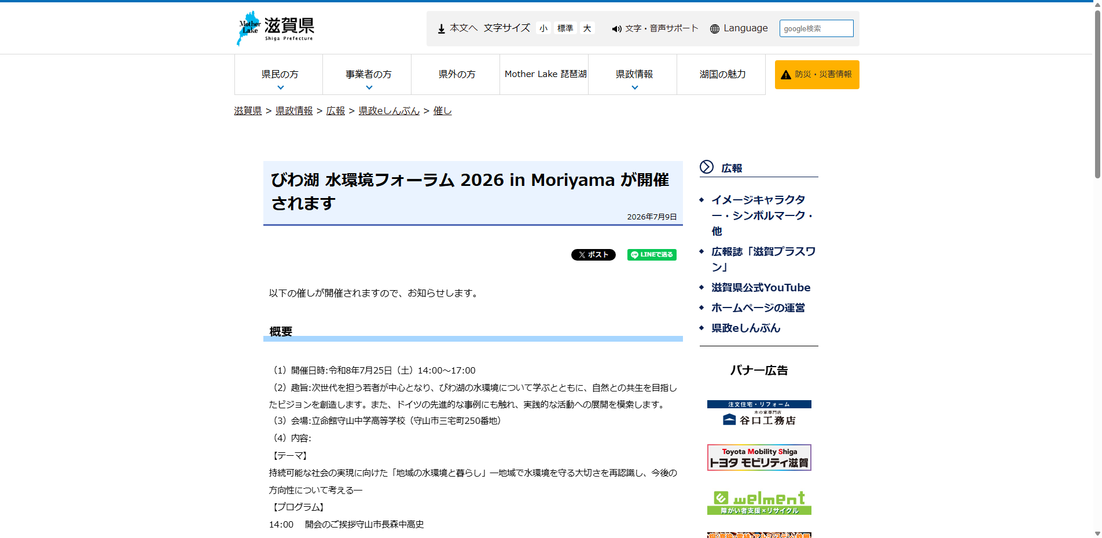Go to 催し breadcrumb link

point(443,111)
